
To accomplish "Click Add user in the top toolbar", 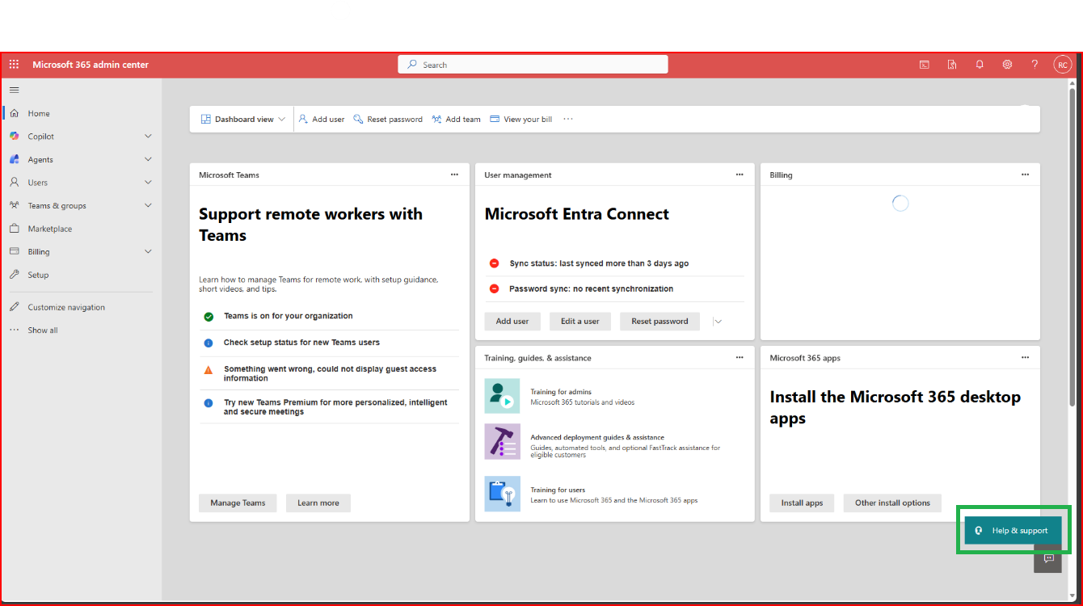I will coord(322,119).
